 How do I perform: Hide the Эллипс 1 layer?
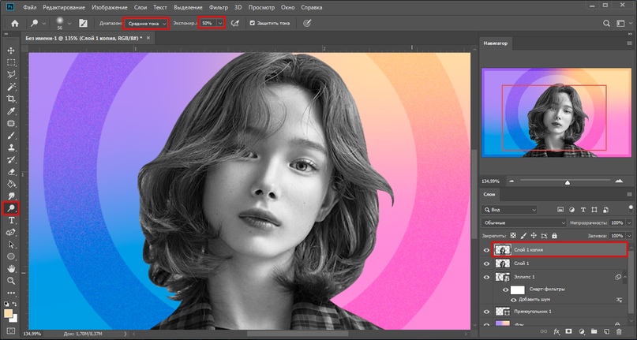[486, 277]
